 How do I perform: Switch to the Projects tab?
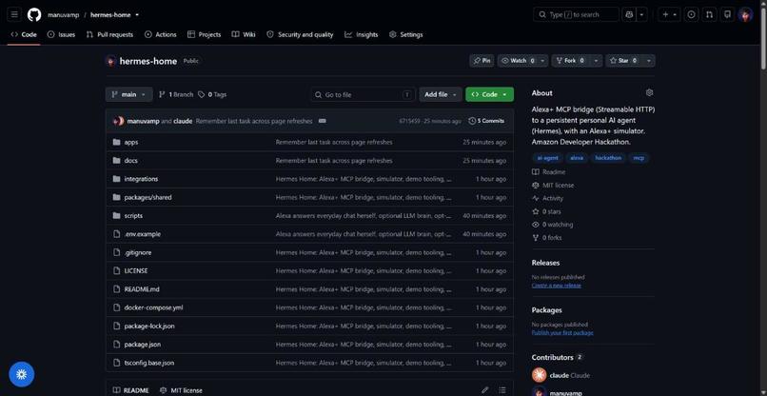[x=204, y=35]
